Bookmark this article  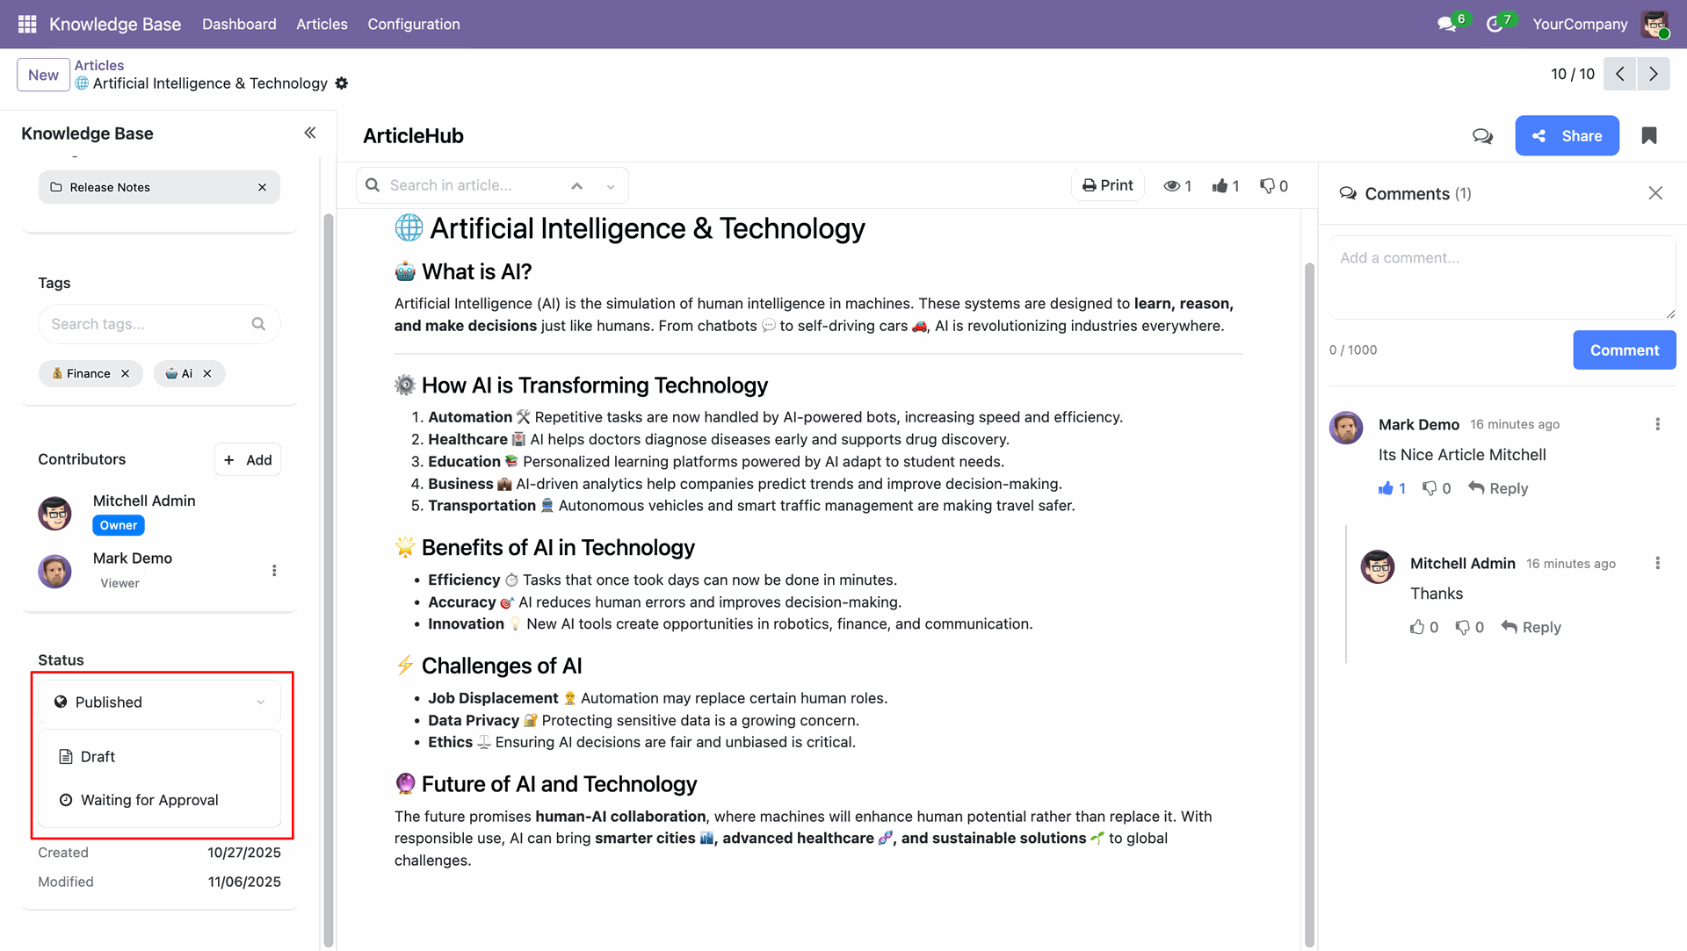point(1649,136)
